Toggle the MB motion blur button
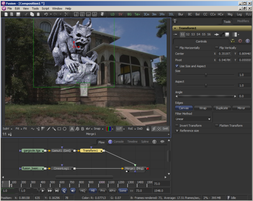Screen dimensions: 253x201 coord(93,191)
